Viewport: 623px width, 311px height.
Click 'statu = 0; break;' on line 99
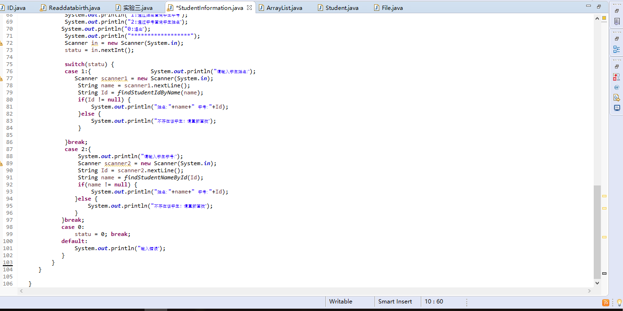point(102,234)
